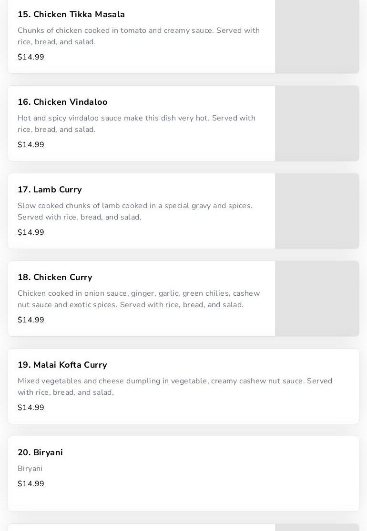
Task: Click the Chicken Vindaloo $14.99 price
Action: [x=31, y=145]
